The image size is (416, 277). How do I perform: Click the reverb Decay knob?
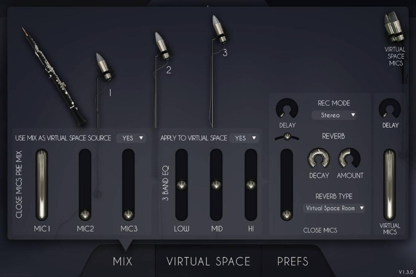pyautogui.click(x=319, y=159)
